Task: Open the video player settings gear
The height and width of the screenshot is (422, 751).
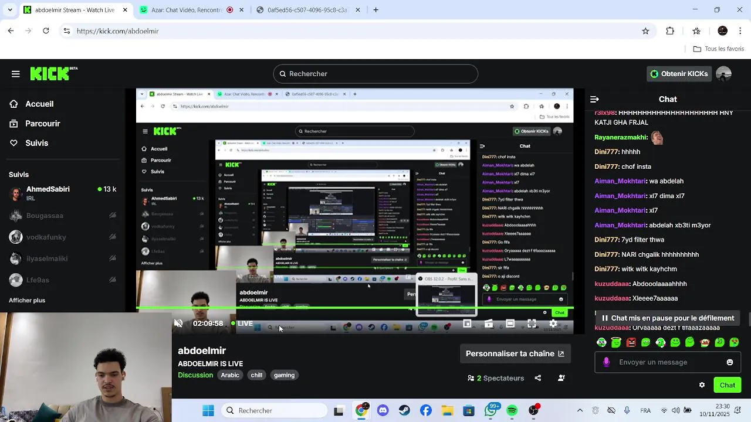Action: click(x=553, y=324)
